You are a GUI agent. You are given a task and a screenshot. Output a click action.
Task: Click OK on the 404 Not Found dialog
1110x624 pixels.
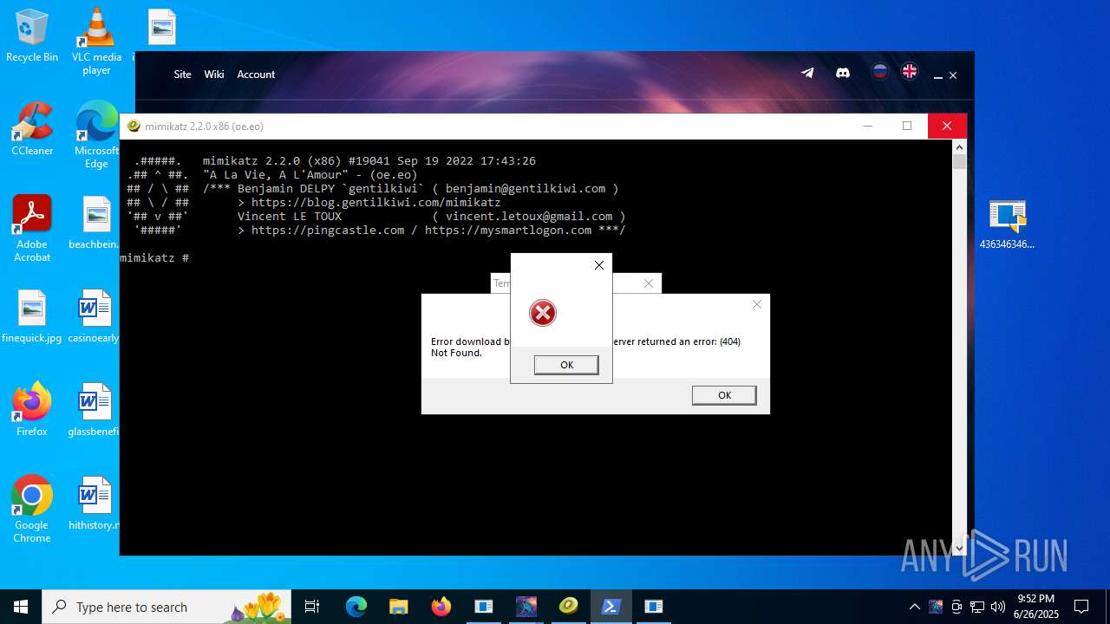pyautogui.click(x=724, y=395)
